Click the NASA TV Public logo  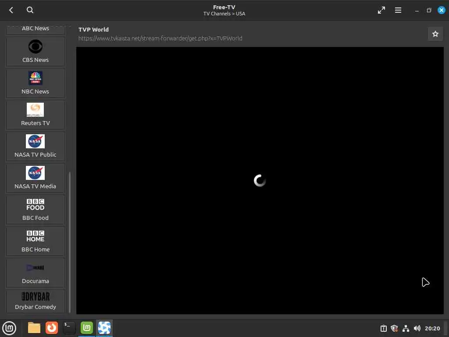[x=35, y=141]
